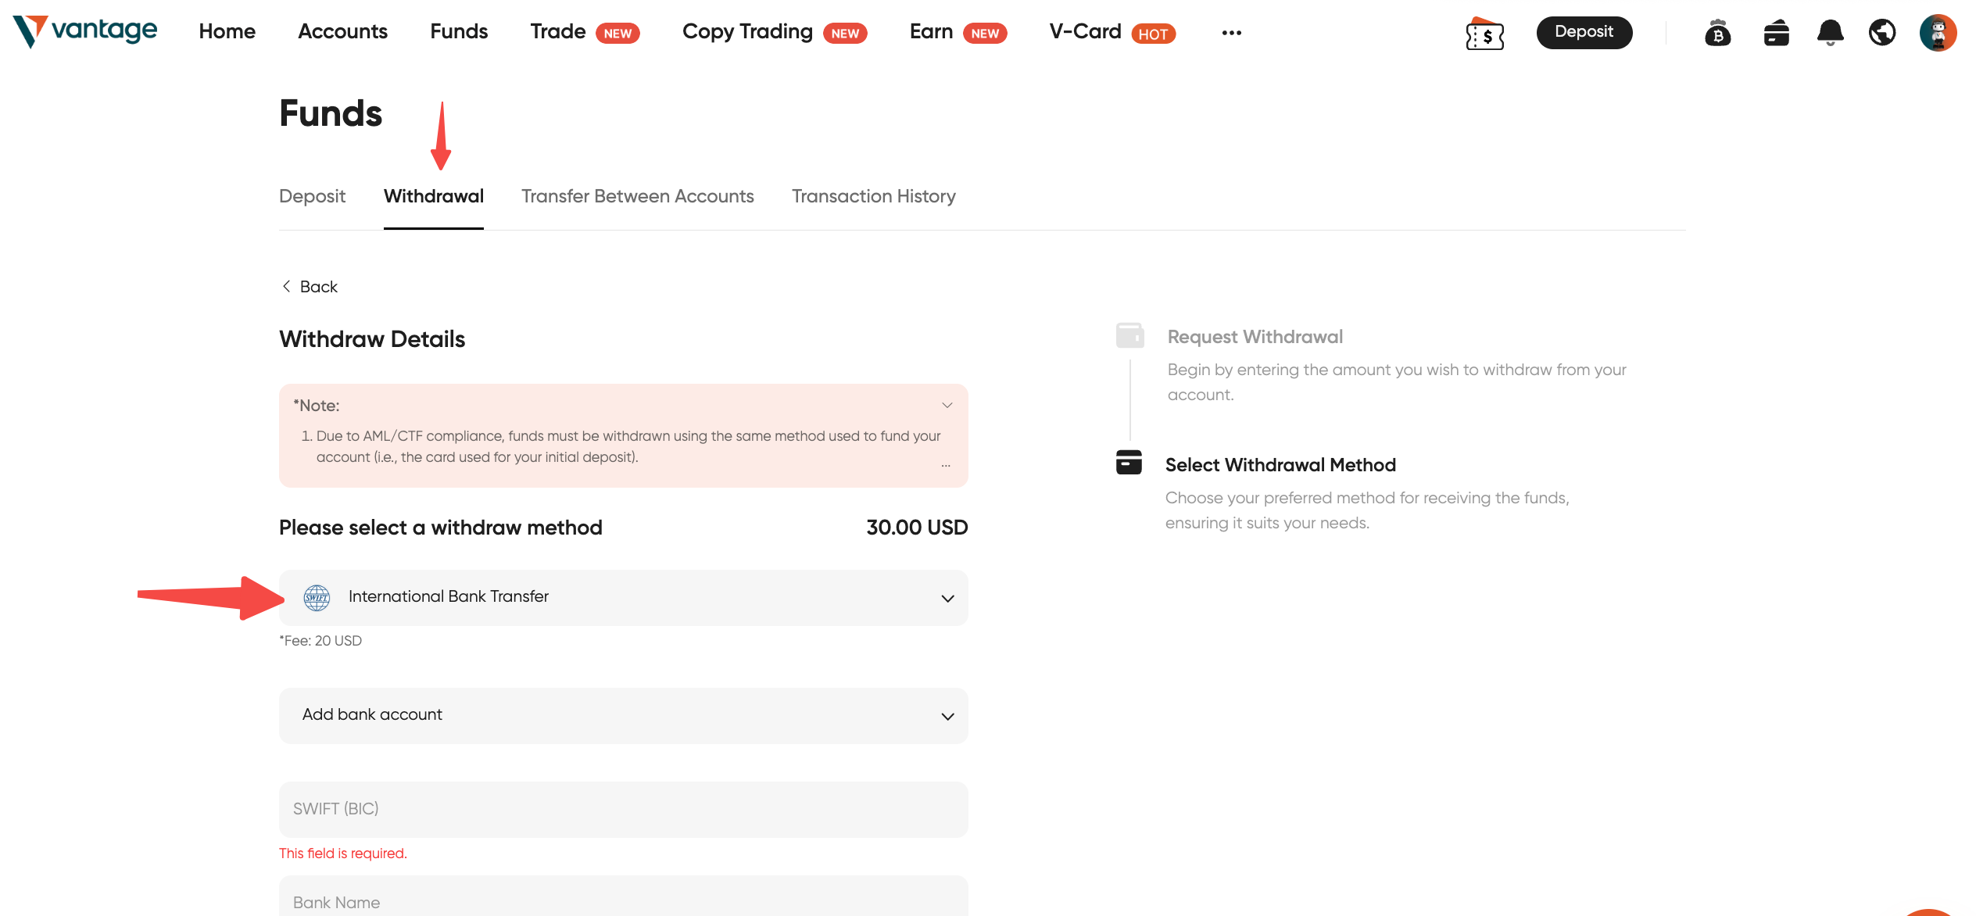Open the user profile avatar
Image resolution: width=1976 pixels, height=916 pixels.
(x=1938, y=33)
